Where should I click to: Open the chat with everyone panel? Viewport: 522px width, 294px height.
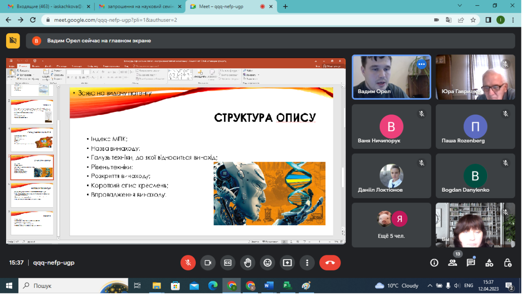click(x=471, y=263)
